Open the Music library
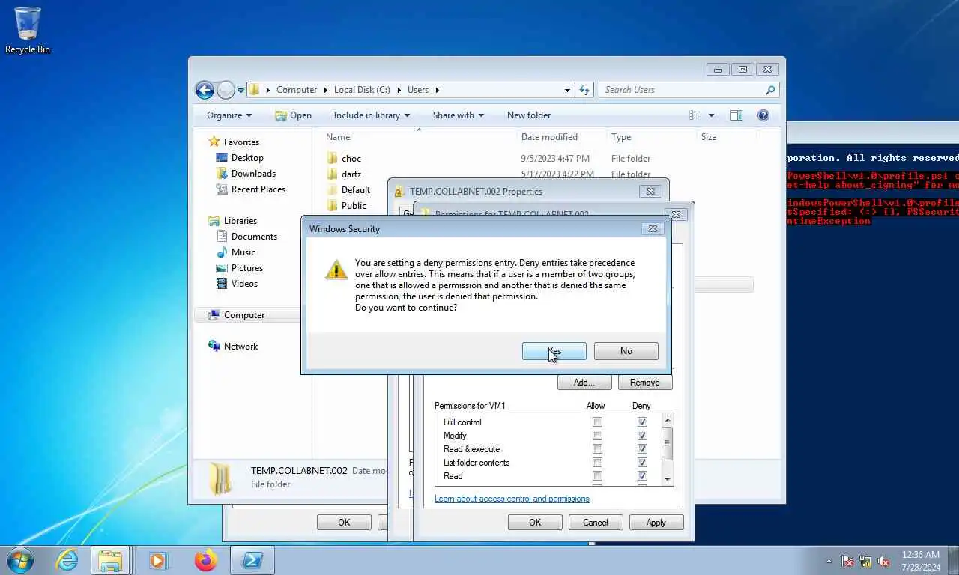The height and width of the screenshot is (575, 959). (x=243, y=252)
